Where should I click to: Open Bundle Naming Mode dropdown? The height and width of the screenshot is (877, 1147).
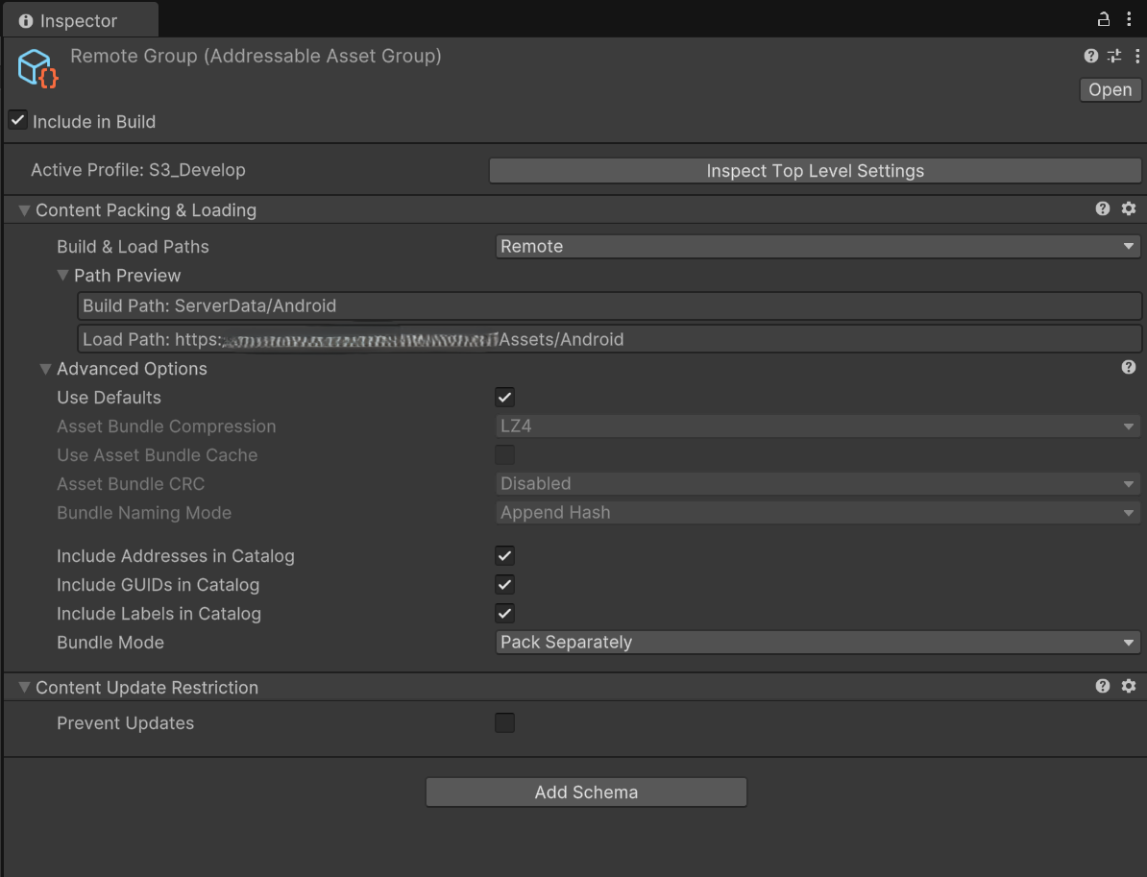(818, 513)
